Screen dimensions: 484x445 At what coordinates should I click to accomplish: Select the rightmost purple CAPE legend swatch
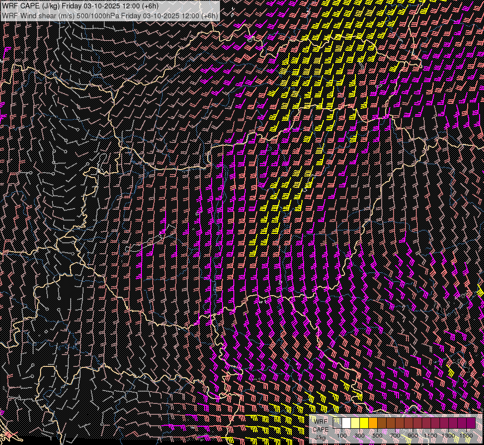pos(471,423)
